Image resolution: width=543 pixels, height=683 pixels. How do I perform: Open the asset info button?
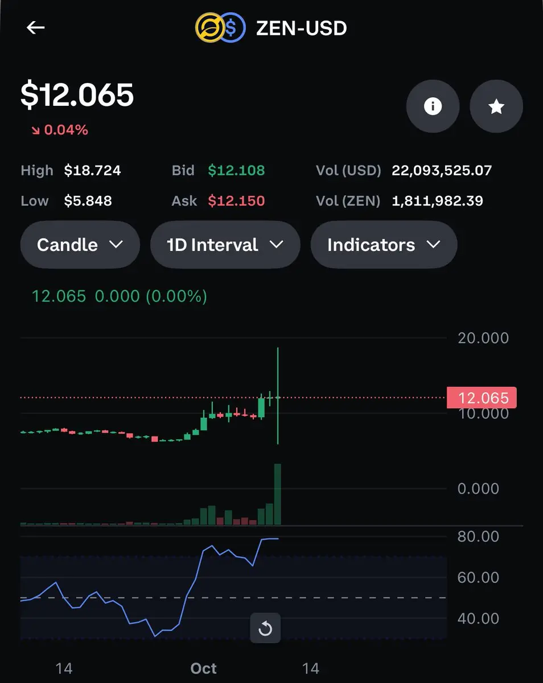[433, 106]
